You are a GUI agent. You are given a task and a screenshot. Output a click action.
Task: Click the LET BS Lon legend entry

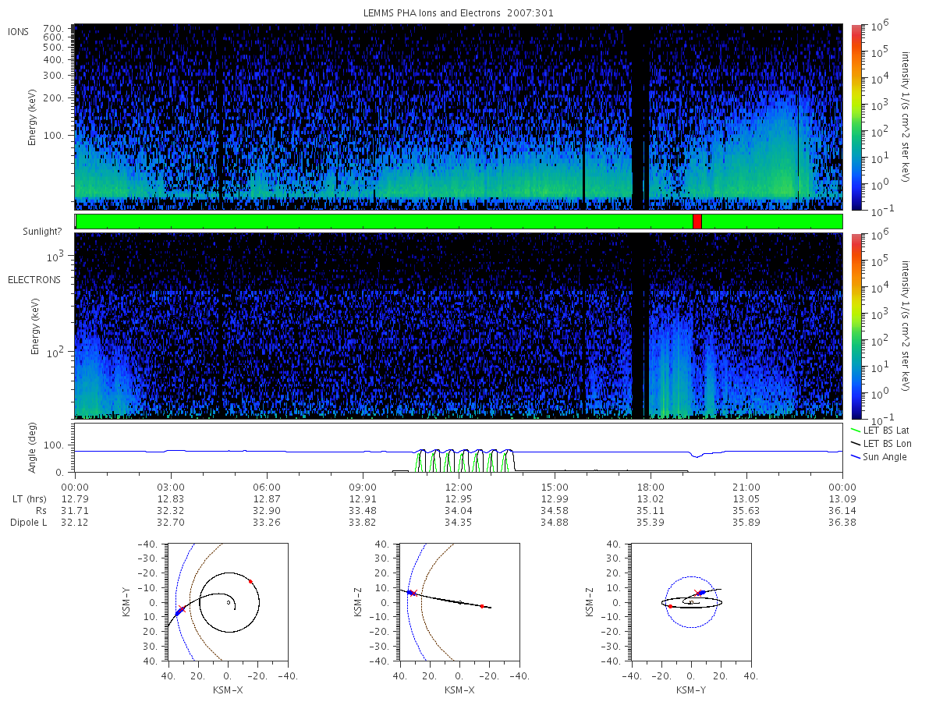click(x=881, y=443)
